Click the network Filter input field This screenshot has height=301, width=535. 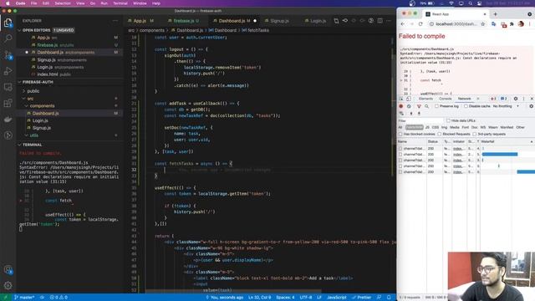click(x=420, y=120)
